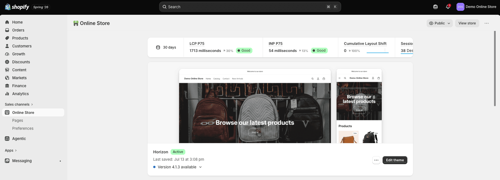The height and width of the screenshot is (180, 500).
Task: Click the Shopify logo
Action: tap(17, 7)
